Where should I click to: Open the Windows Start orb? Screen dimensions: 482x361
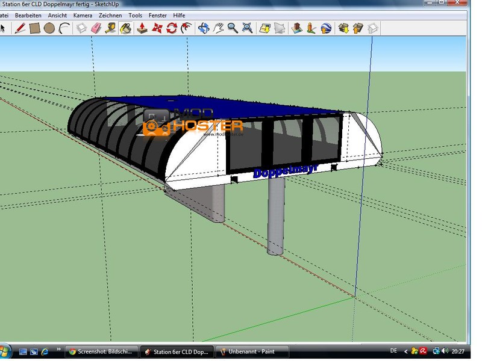(x=5, y=351)
